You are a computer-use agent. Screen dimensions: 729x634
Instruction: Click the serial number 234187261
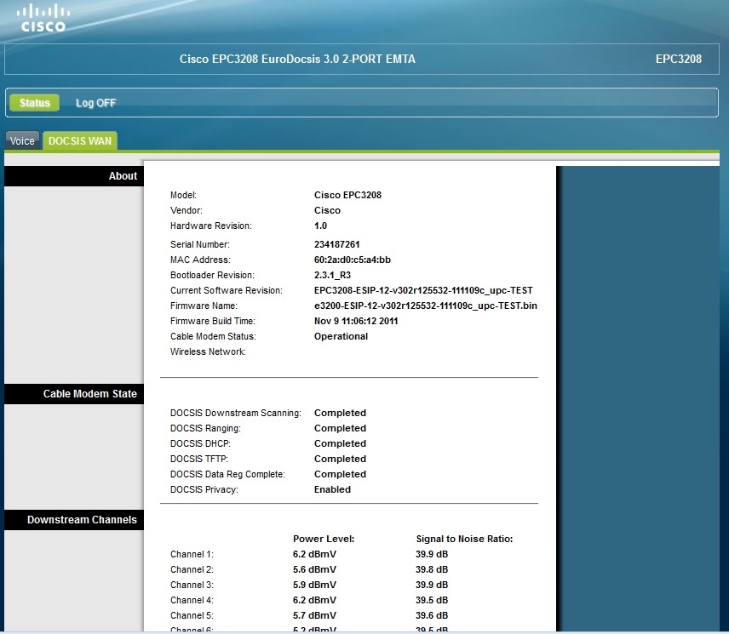(x=337, y=244)
